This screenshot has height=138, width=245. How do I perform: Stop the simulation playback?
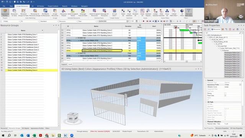pos(156,21)
